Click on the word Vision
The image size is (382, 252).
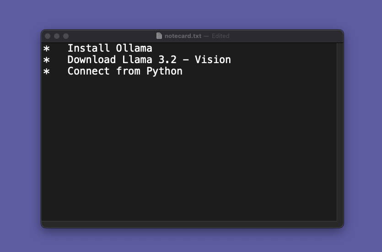click(x=213, y=59)
